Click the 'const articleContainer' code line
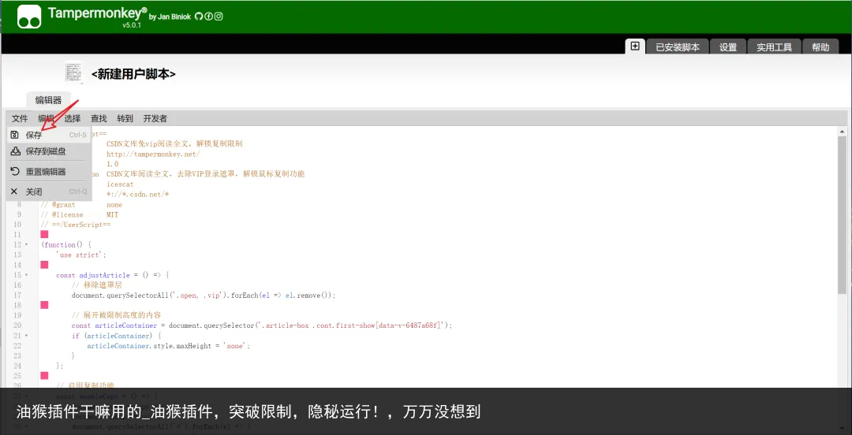852x435 pixels. [262, 325]
